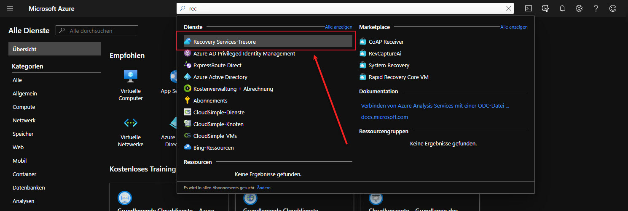Select the Compute category
This screenshot has height=211, width=628.
point(24,107)
